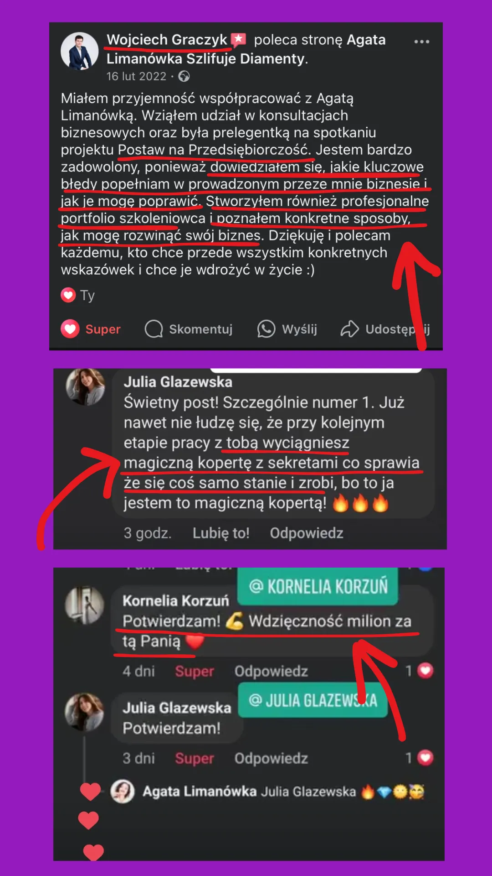Image resolution: width=492 pixels, height=876 pixels.
Task: Click the heart reaction count on Julia's Potwierdzam! comment
Action: [x=420, y=758]
